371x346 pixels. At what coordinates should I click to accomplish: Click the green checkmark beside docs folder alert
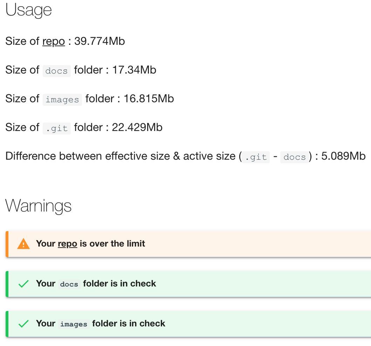(x=23, y=284)
